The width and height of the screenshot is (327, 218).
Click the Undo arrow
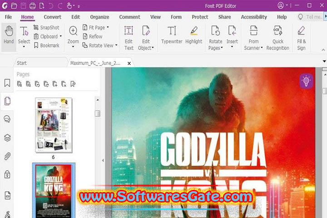51,5
